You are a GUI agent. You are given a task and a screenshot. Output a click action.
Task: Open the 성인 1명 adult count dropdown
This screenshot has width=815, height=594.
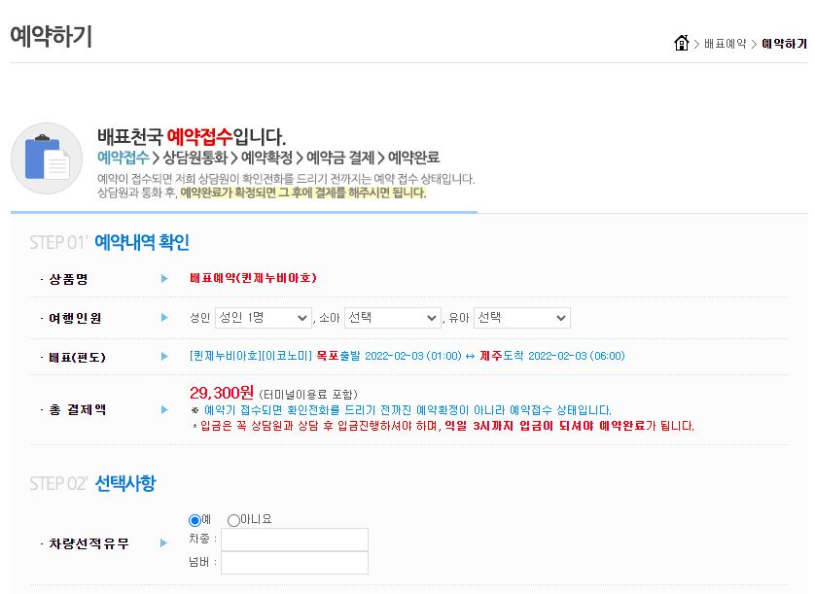pos(263,318)
